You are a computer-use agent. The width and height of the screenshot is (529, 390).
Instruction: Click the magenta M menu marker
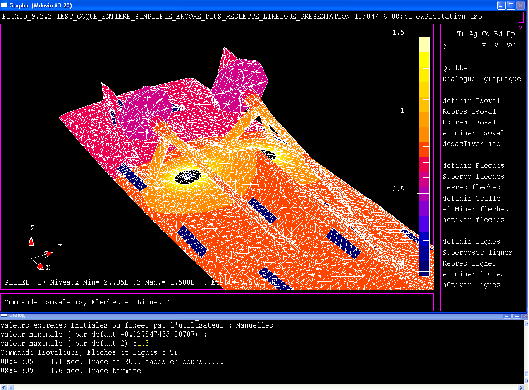click(x=521, y=28)
